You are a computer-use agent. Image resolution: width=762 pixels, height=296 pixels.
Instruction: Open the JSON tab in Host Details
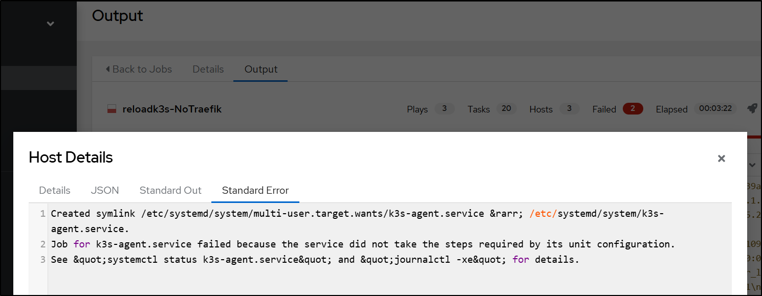(105, 190)
